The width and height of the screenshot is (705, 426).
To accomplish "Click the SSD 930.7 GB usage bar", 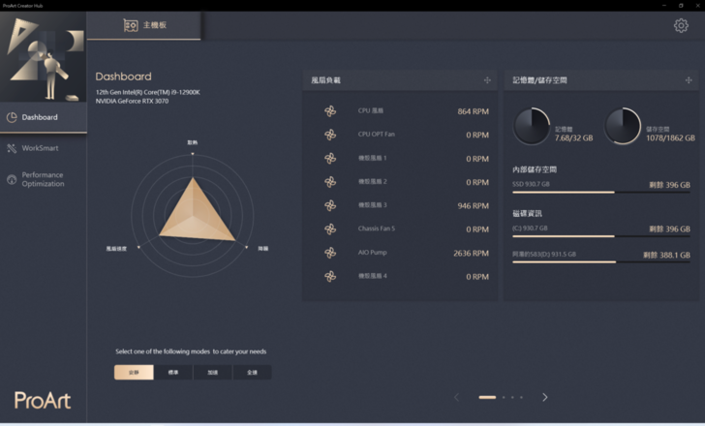I will click(601, 192).
